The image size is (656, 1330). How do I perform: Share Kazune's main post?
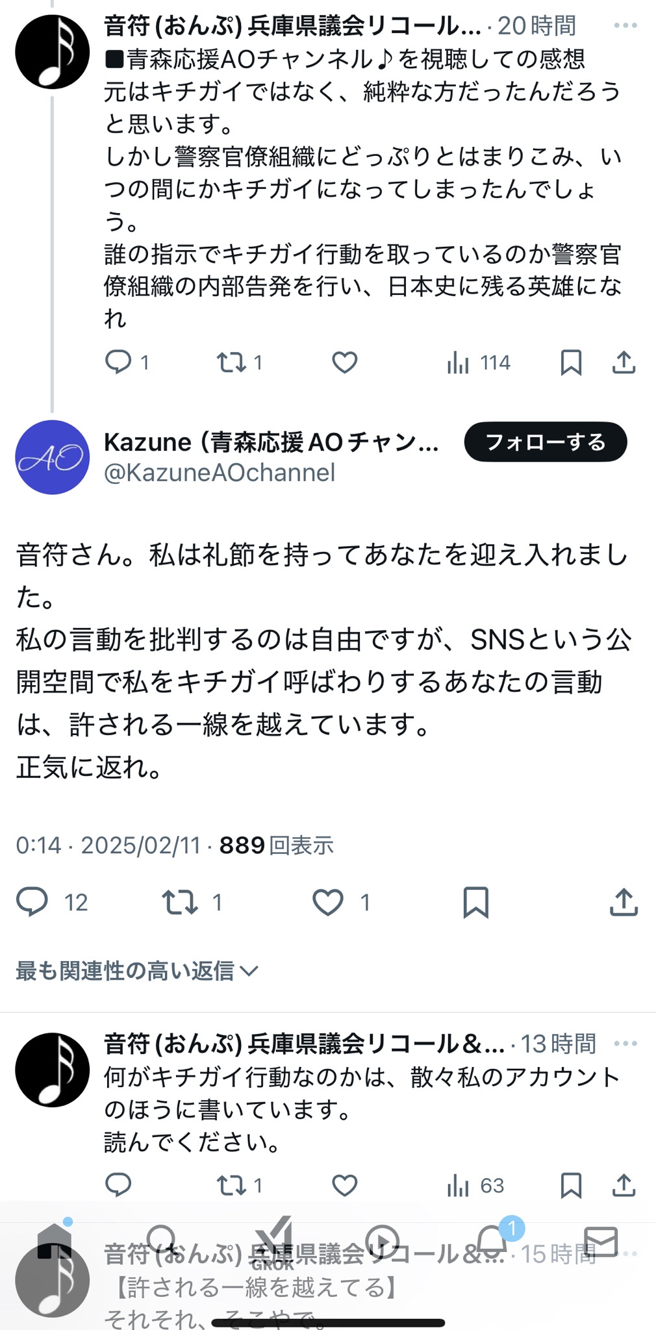tap(624, 902)
